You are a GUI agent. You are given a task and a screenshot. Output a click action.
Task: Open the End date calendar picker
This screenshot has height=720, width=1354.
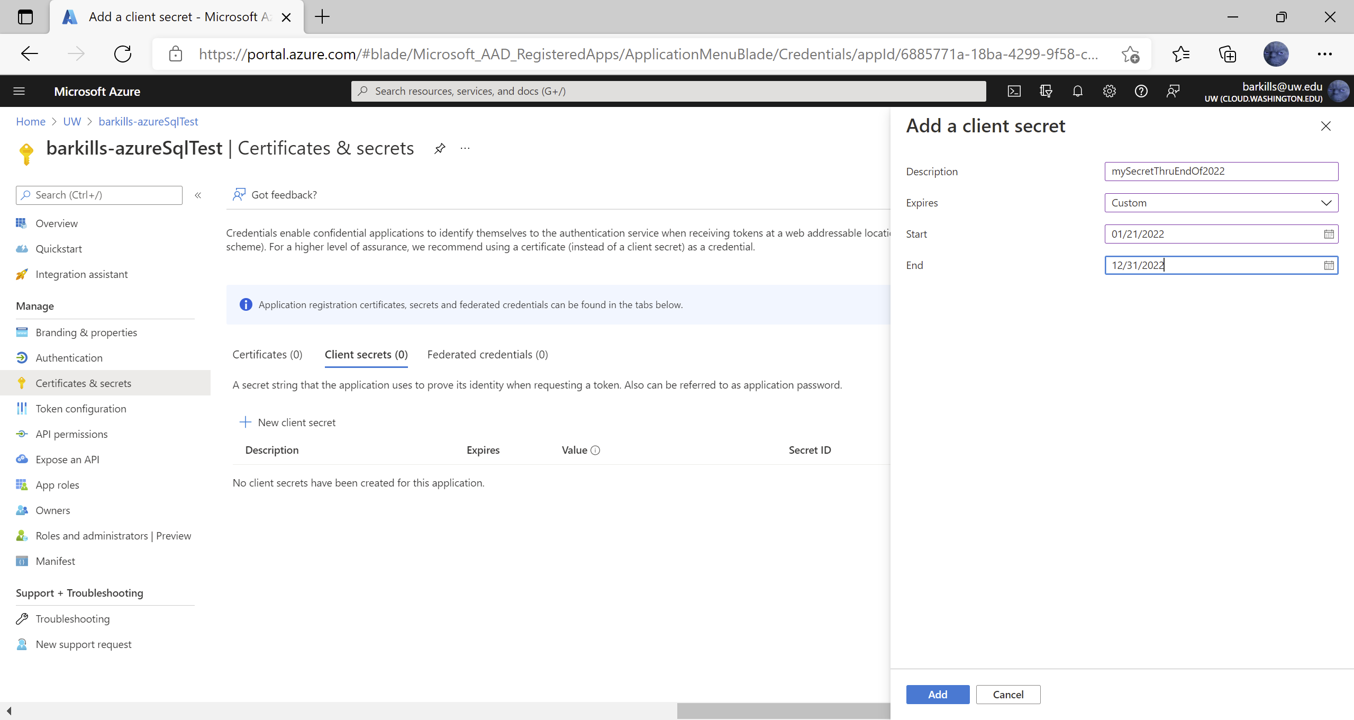point(1329,265)
